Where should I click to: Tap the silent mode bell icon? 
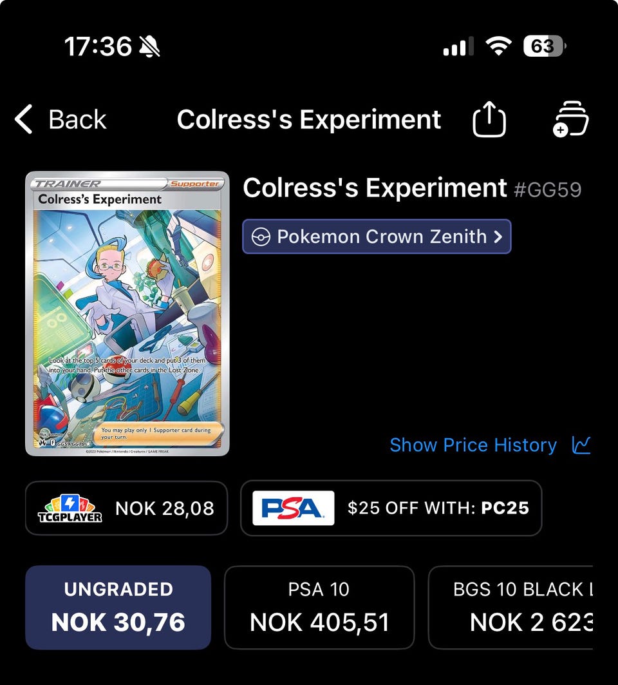coord(150,46)
